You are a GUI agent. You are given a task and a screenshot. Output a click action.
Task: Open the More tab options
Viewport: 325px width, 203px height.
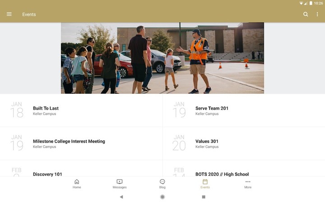(x=248, y=184)
